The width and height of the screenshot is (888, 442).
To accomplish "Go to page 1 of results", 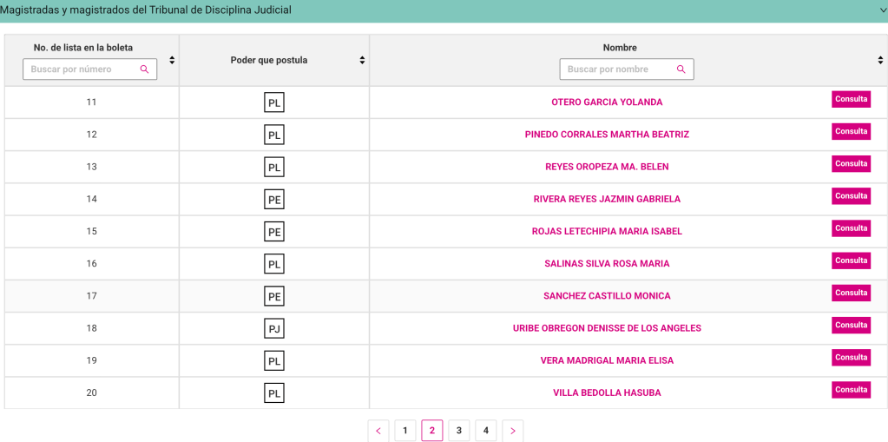I will tap(405, 431).
